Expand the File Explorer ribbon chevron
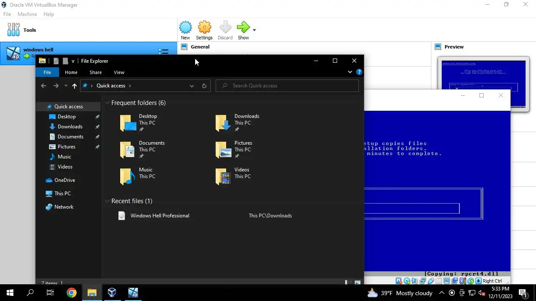 coord(350,72)
